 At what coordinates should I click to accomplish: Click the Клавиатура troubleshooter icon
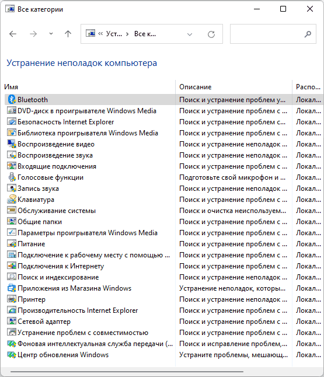(x=12, y=200)
